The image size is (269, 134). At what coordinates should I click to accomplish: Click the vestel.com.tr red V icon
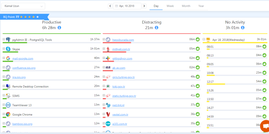pyautogui.click(x=108, y=114)
